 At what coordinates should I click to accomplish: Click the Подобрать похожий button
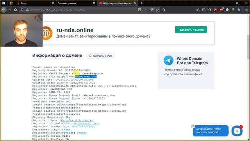(191, 30)
